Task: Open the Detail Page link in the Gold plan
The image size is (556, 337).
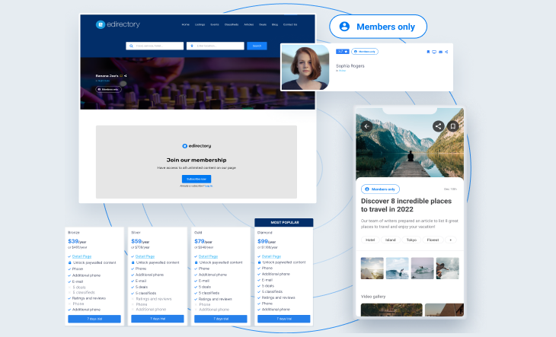Action: click(208, 256)
